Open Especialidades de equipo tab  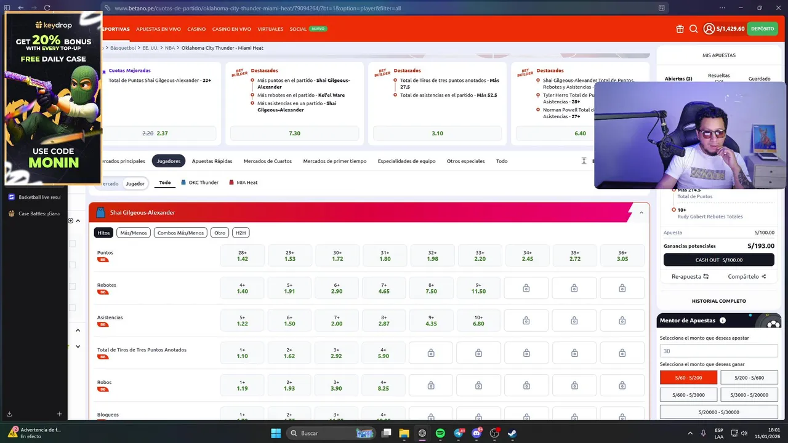point(406,161)
